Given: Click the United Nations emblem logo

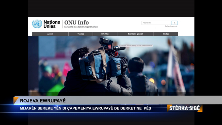Looking at the screenshot, I should 37,24.
